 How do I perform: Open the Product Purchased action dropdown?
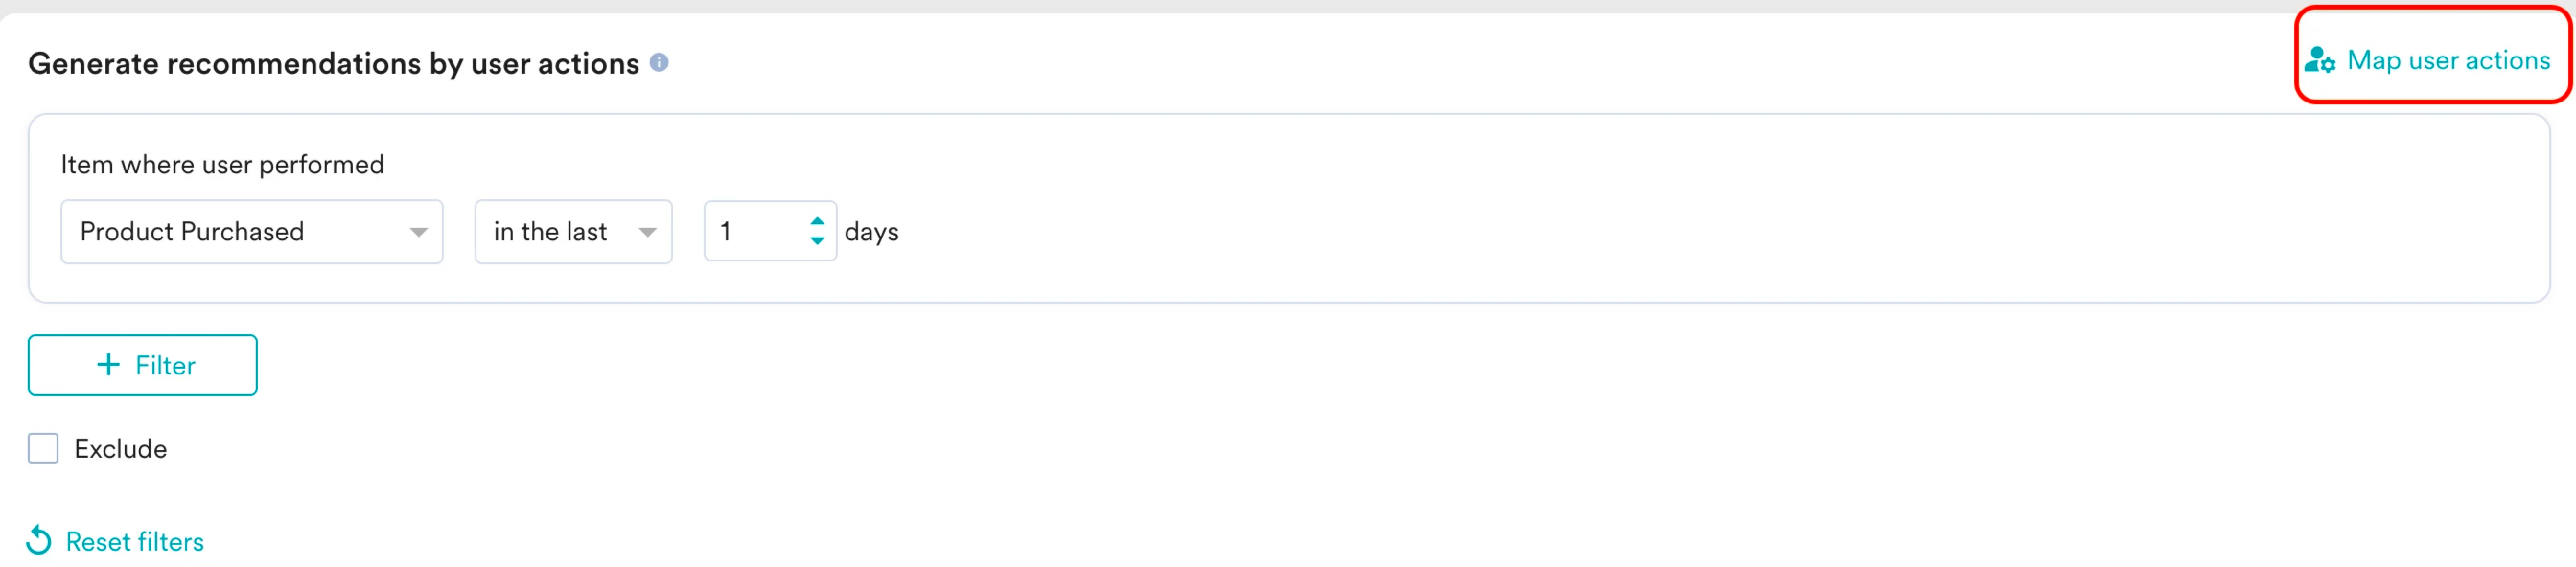pyautogui.click(x=252, y=232)
